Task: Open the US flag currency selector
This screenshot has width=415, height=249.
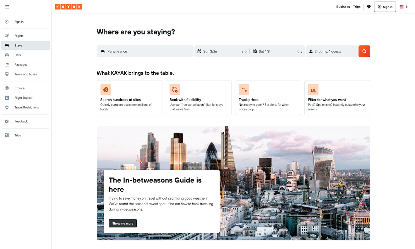Action: 403,7
